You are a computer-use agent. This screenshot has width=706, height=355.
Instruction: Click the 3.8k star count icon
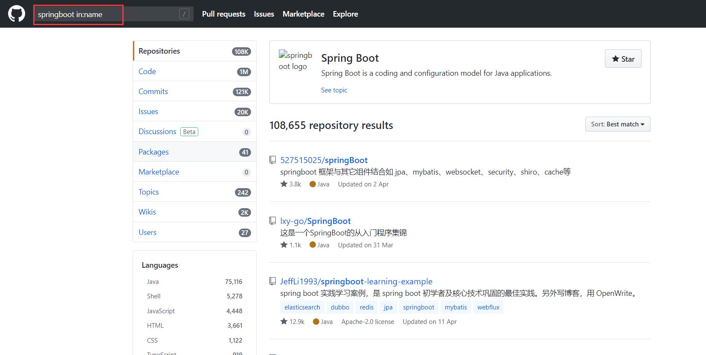pos(284,184)
